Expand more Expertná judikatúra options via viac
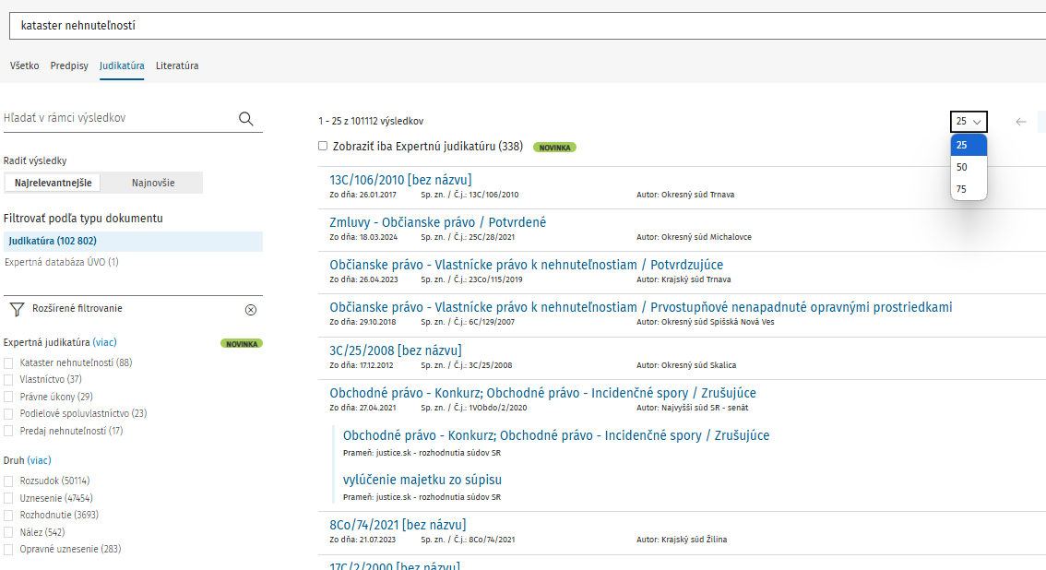This screenshot has width=1046, height=570. coord(104,342)
